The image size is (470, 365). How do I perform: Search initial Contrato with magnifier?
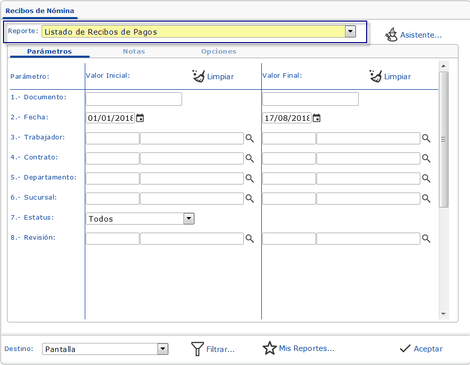pyautogui.click(x=250, y=158)
